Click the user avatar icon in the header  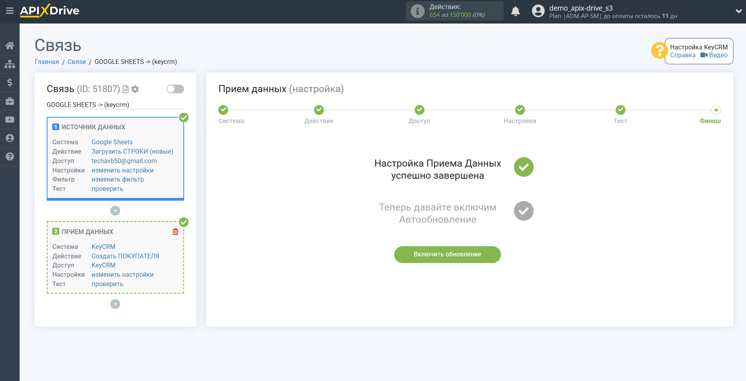point(538,11)
